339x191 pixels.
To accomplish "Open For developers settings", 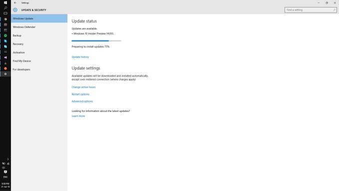I will point(39,69).
